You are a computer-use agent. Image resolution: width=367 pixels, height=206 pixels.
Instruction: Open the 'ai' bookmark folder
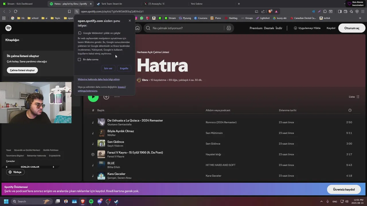pyautogui.click(x=44, y=18)
